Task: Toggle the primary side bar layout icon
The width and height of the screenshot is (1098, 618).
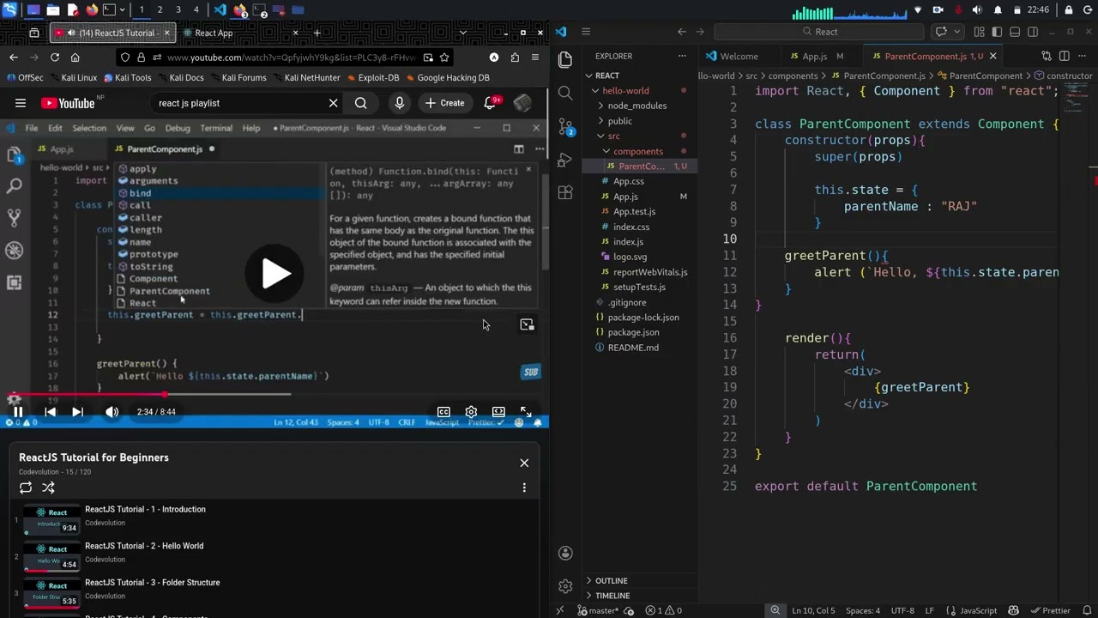Action: 997,32
